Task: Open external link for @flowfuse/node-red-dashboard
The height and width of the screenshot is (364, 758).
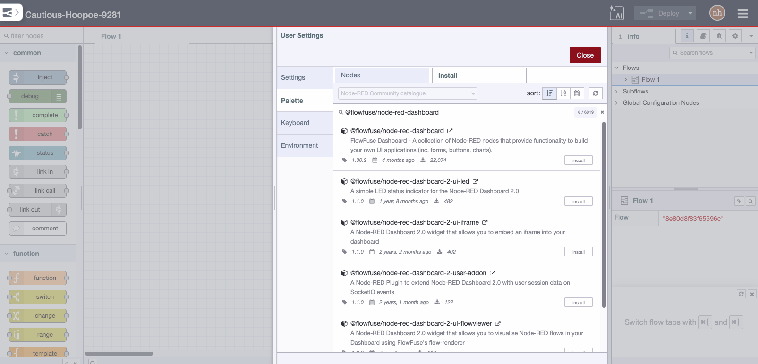Action: pos(450,131)
